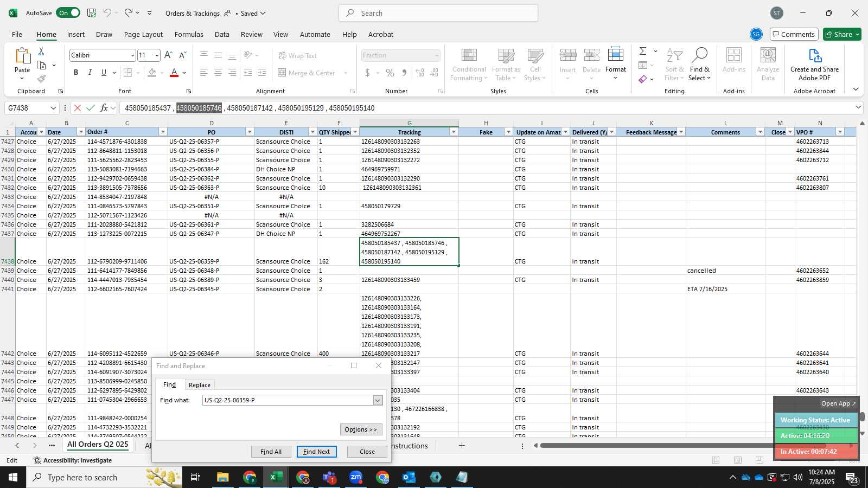This screenshot has width=868, height=488.
Task: Apply the yellow Fill Color swatch
Action: (x=152, y=73)
